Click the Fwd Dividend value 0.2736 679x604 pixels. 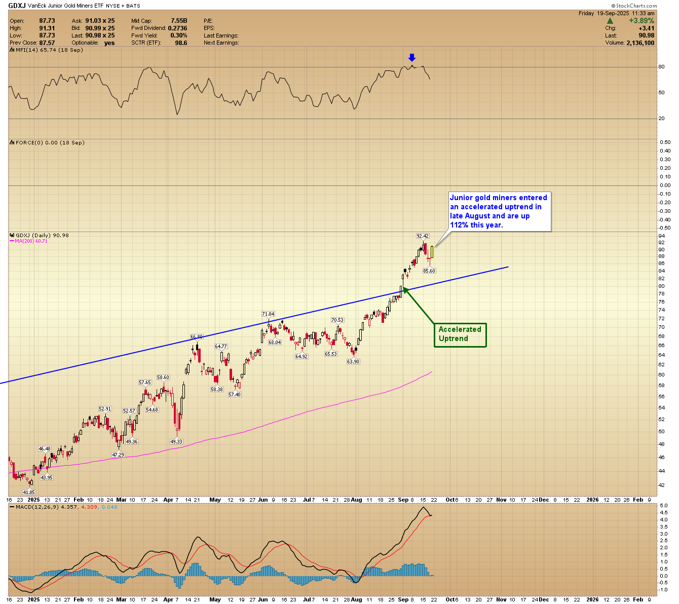[177, 28]
